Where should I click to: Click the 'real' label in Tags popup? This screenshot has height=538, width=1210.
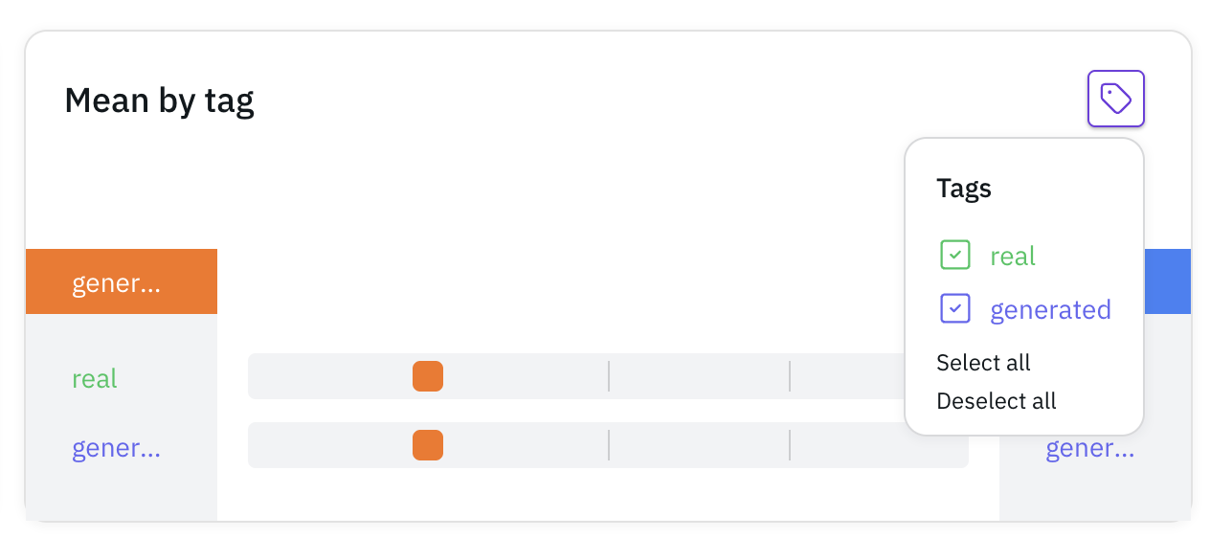[x=1013, y=257]
